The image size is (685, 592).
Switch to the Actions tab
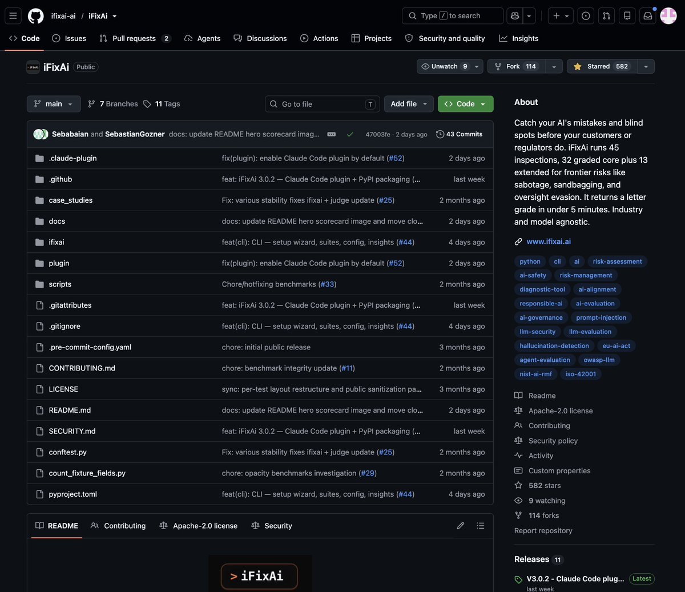click(x=319, y=38)
